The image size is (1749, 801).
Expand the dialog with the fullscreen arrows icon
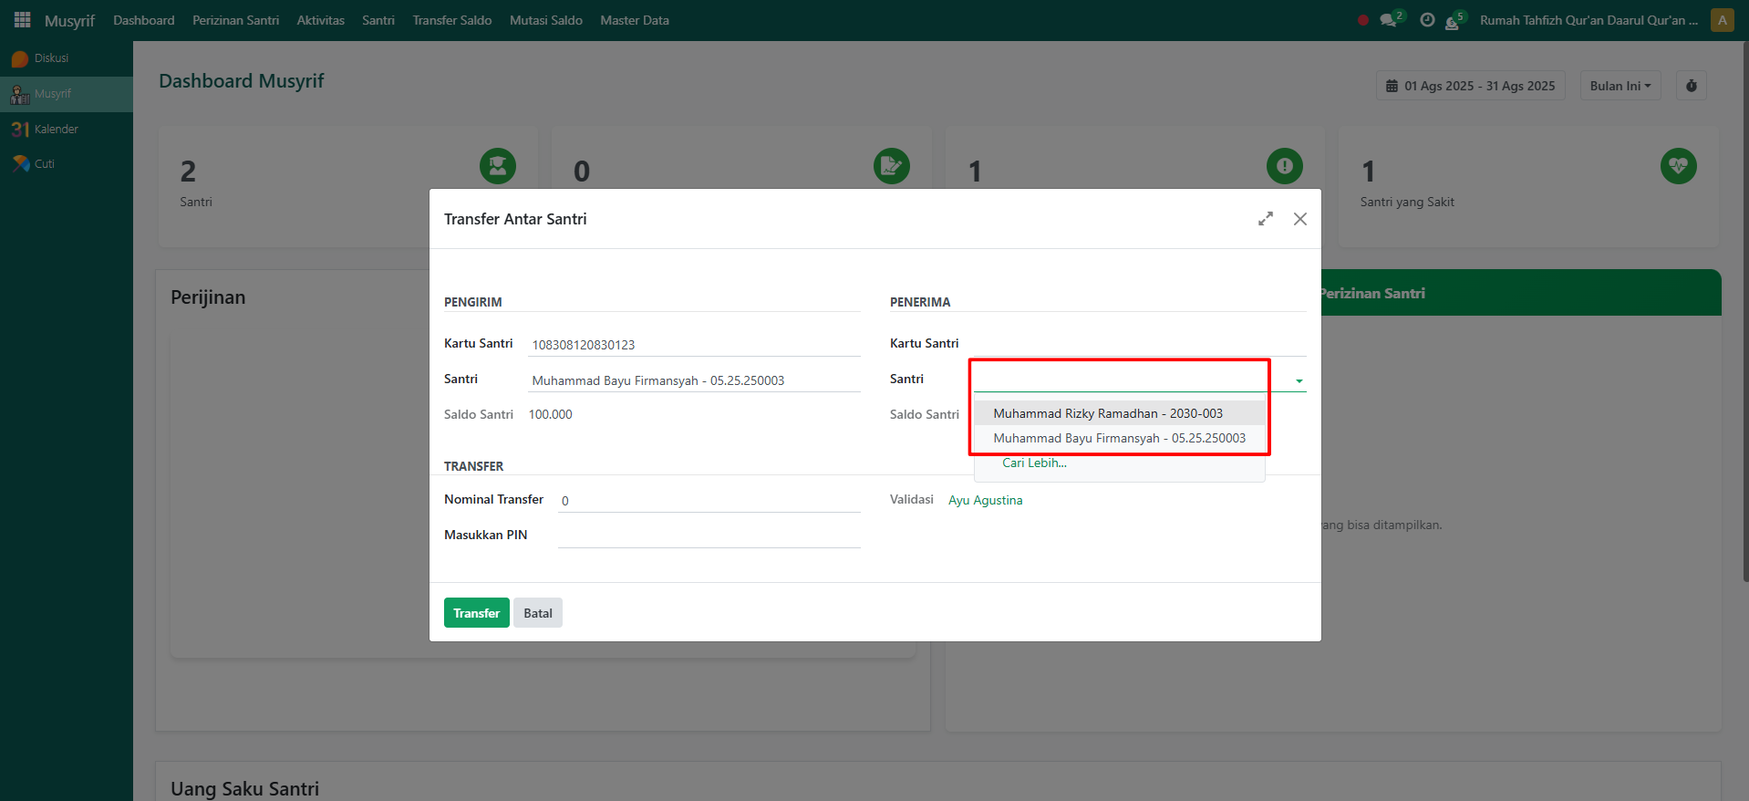pos(1266,219)
